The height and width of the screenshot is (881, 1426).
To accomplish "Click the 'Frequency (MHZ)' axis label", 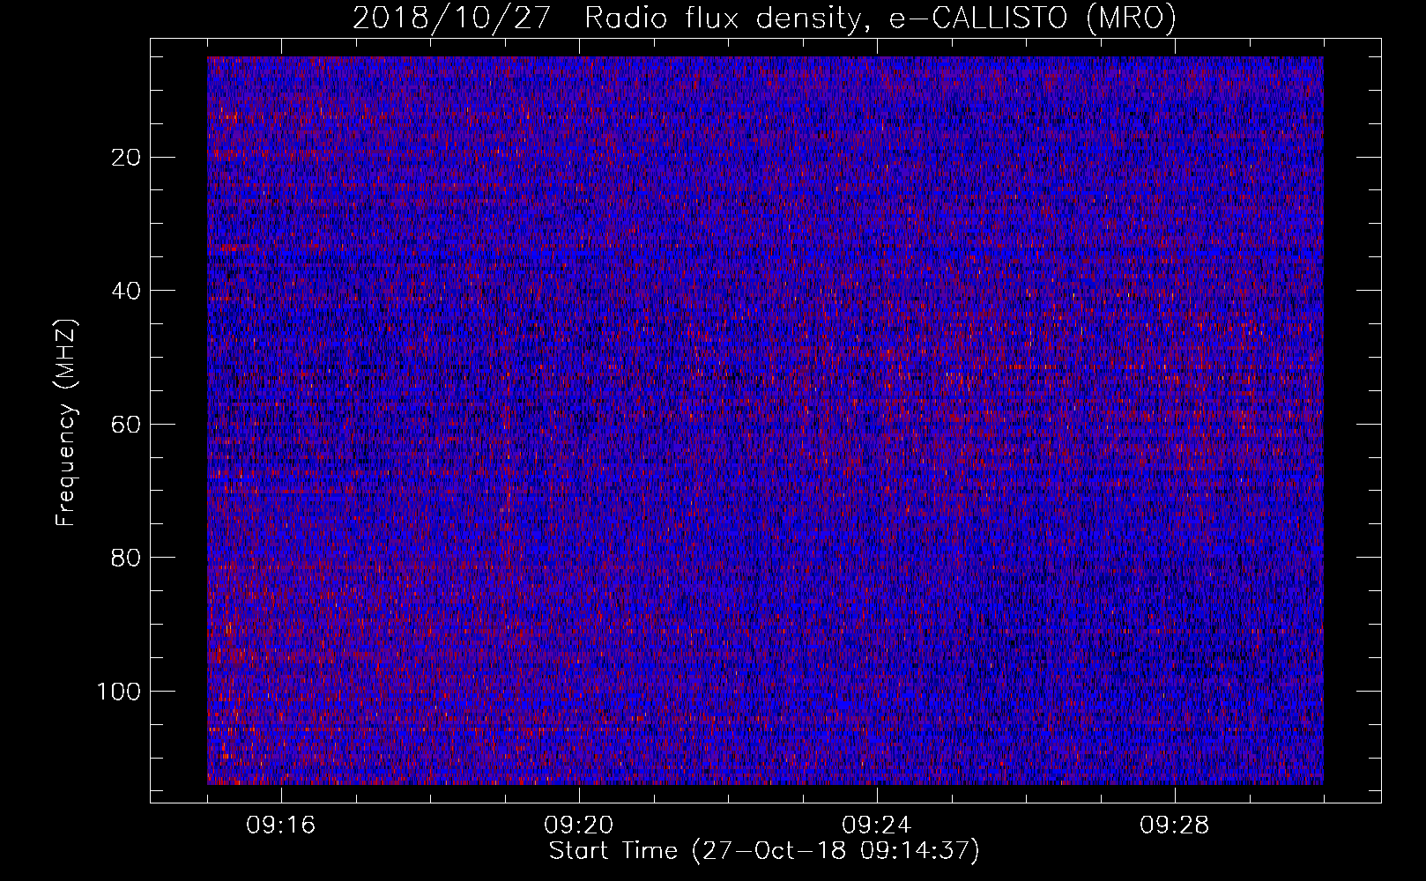I will tap(66, 423).
